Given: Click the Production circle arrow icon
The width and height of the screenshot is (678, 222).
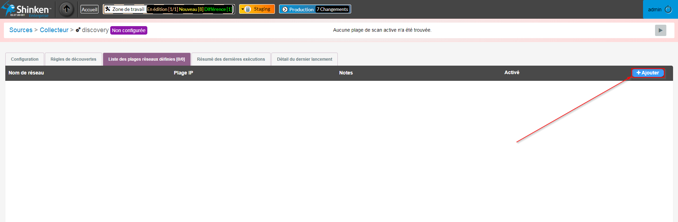Looking at the screenshot, I should pyautogui.click(x=285, y=10).
